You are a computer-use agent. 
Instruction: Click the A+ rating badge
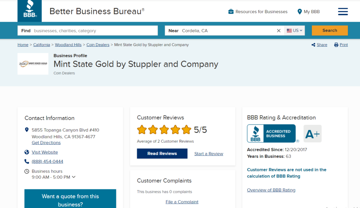pos(313,134)
